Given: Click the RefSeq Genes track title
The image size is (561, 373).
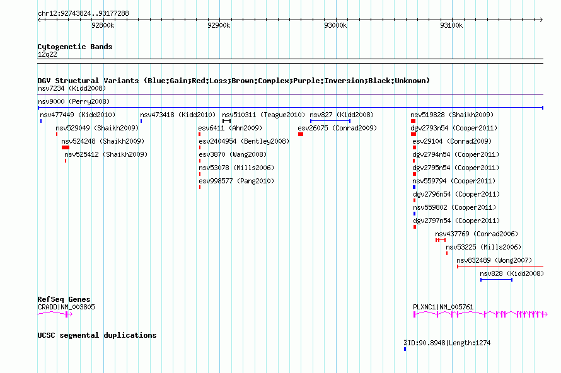Looking at the screenshot, I should pos(64,299).
